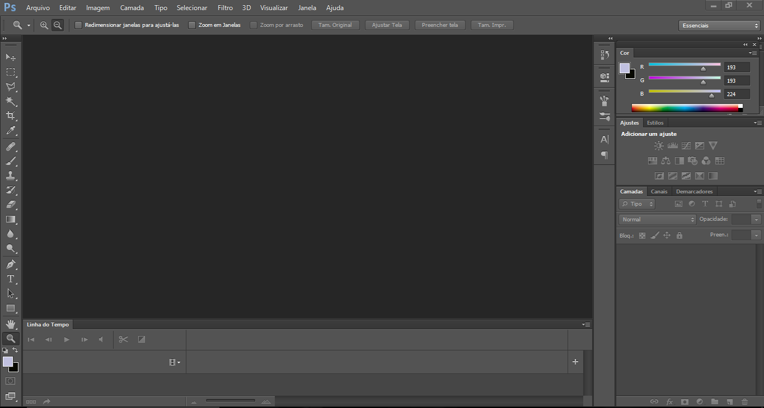The width and height of the screenshot is (764, 408).
Task: Toggle lock image pixels brush icon
Action: (x=655, y=235)
